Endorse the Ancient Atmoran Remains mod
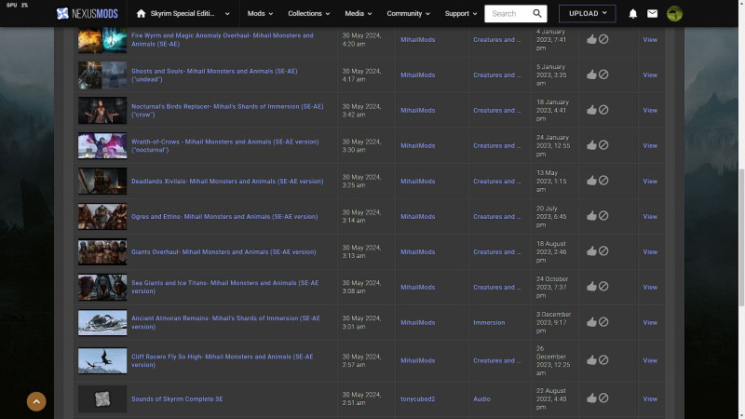 pyautogui.click(x=591, y=322)
